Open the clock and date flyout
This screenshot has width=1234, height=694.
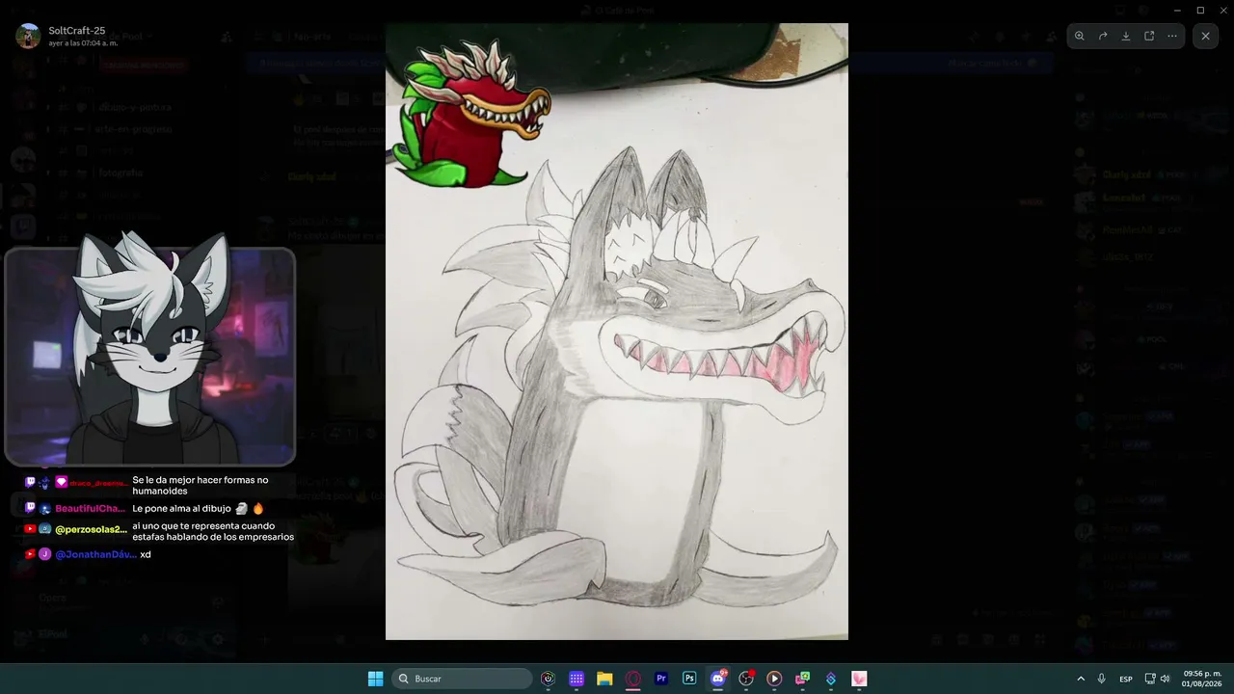1202,679
